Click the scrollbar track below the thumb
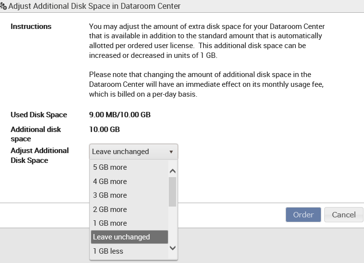The height and width of the screenshot is (263, 364). point(173,225)
